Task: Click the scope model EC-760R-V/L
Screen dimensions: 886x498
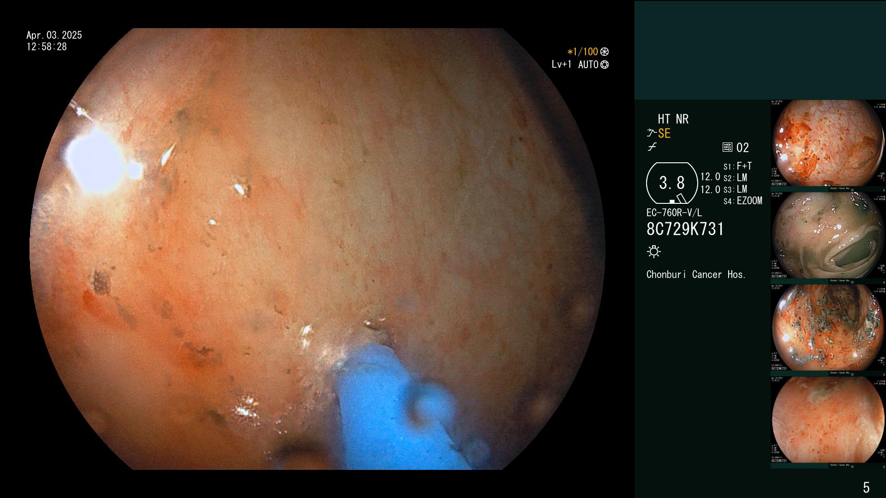Action: coord(674,213)
